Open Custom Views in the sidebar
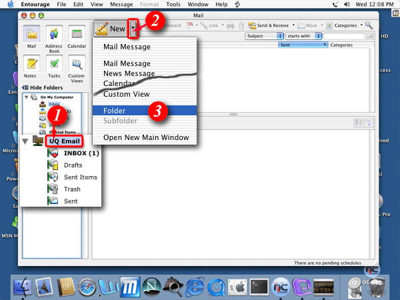The height and width of the screenshot is (300, 400). pyautogui.click(x=77, y=67)
